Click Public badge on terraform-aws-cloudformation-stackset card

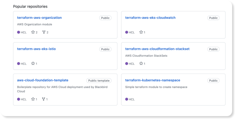click(x=213, y=49)
